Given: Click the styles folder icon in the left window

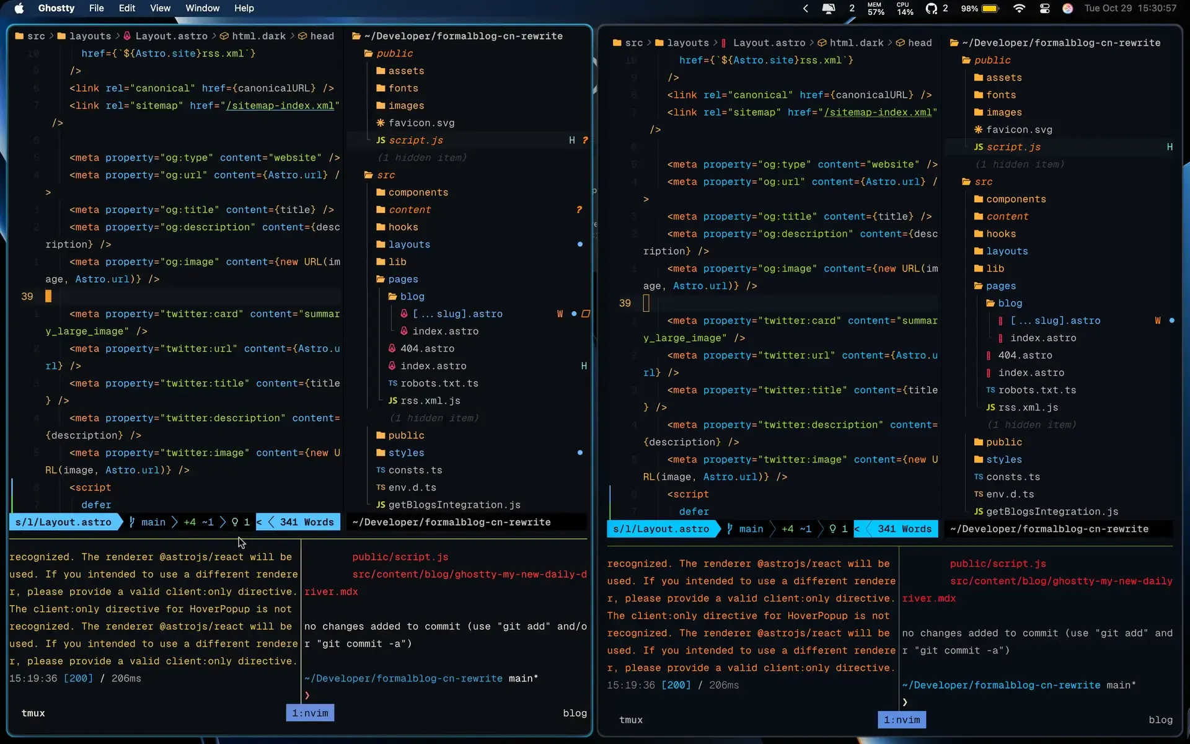Looking at the screenshot, I should 381,453.
